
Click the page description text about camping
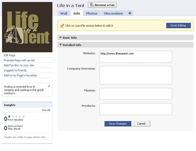click(24, 90)
